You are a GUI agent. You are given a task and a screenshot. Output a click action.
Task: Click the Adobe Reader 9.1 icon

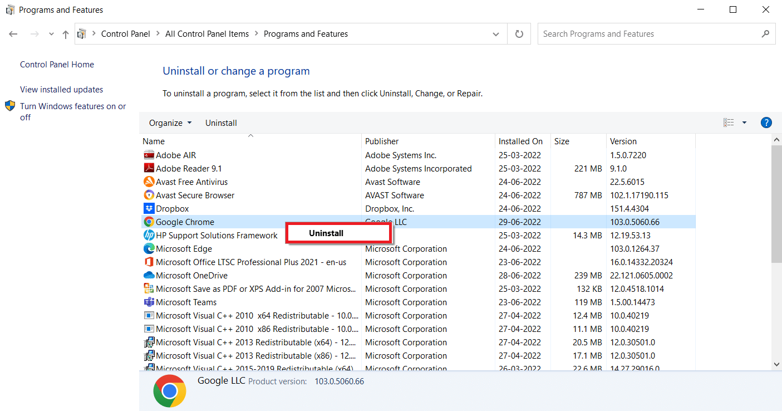[149, 169]
